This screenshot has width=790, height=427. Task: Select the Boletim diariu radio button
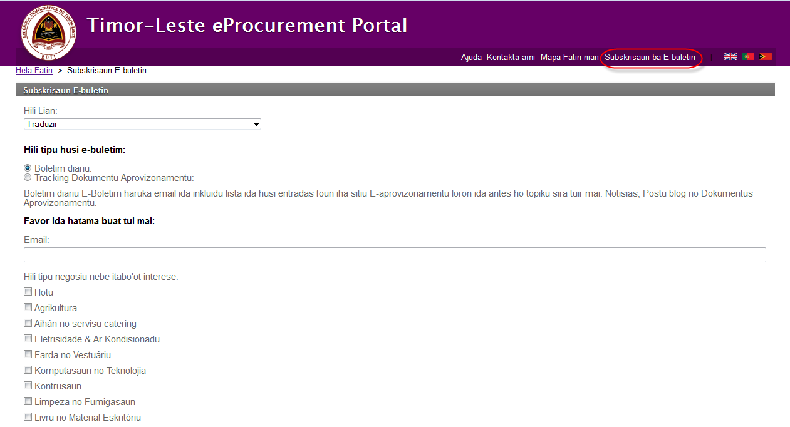(x=28, y=168)
